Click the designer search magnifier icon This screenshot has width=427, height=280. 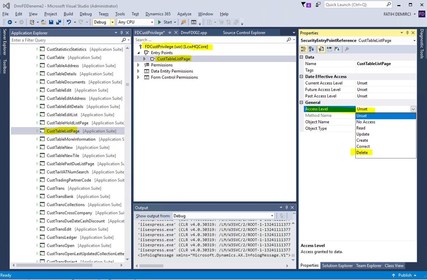pyautogui.click(x=289, y=40)
